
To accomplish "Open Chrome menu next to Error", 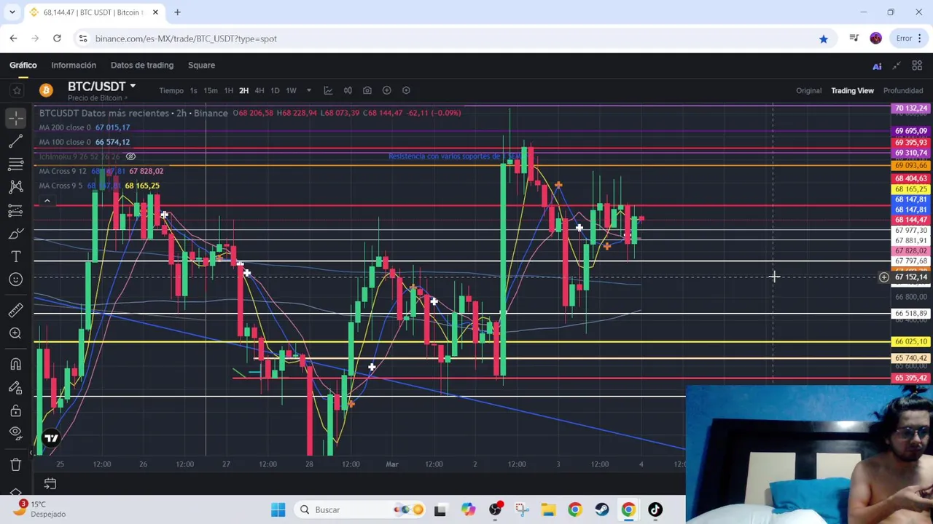I will 921,39.
